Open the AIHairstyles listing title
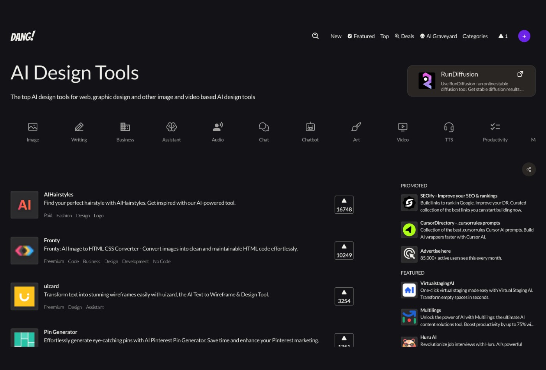Viewport: 546px width, 370px height. pos(58,194)
